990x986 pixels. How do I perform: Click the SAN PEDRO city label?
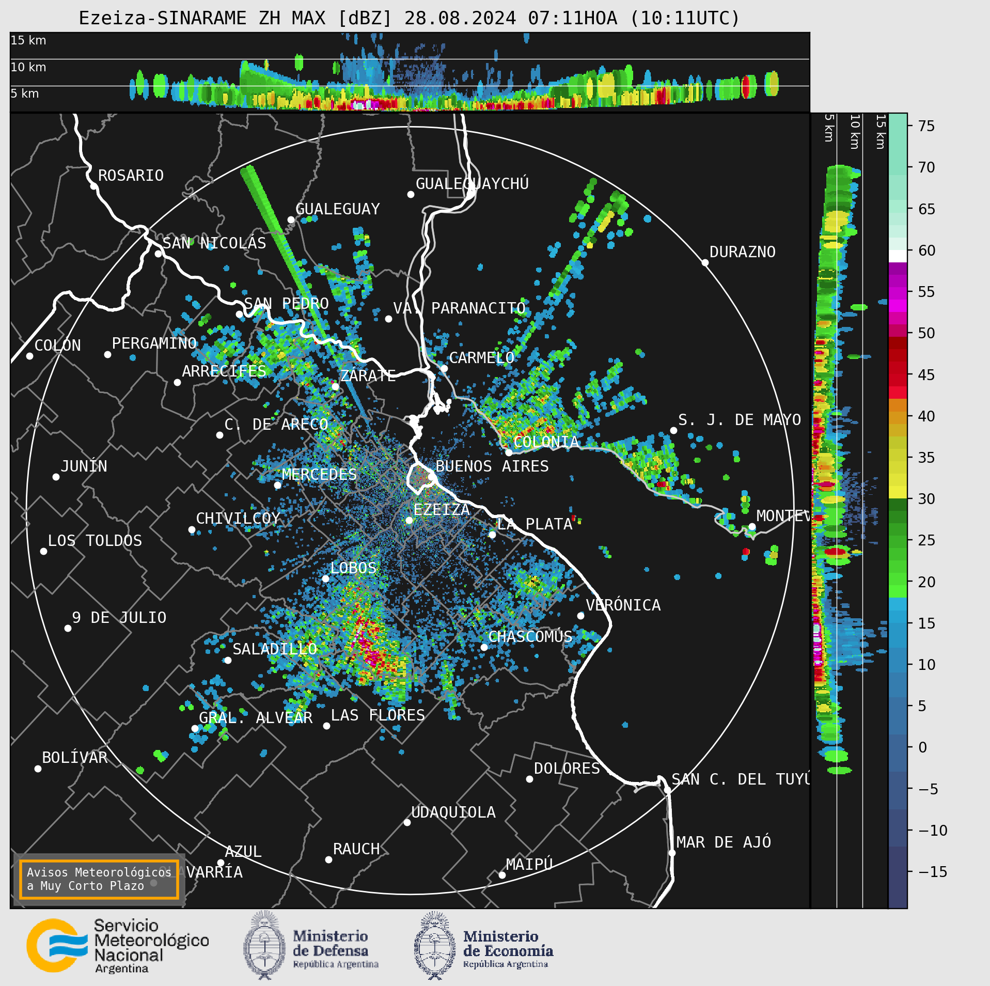[286, 303]
